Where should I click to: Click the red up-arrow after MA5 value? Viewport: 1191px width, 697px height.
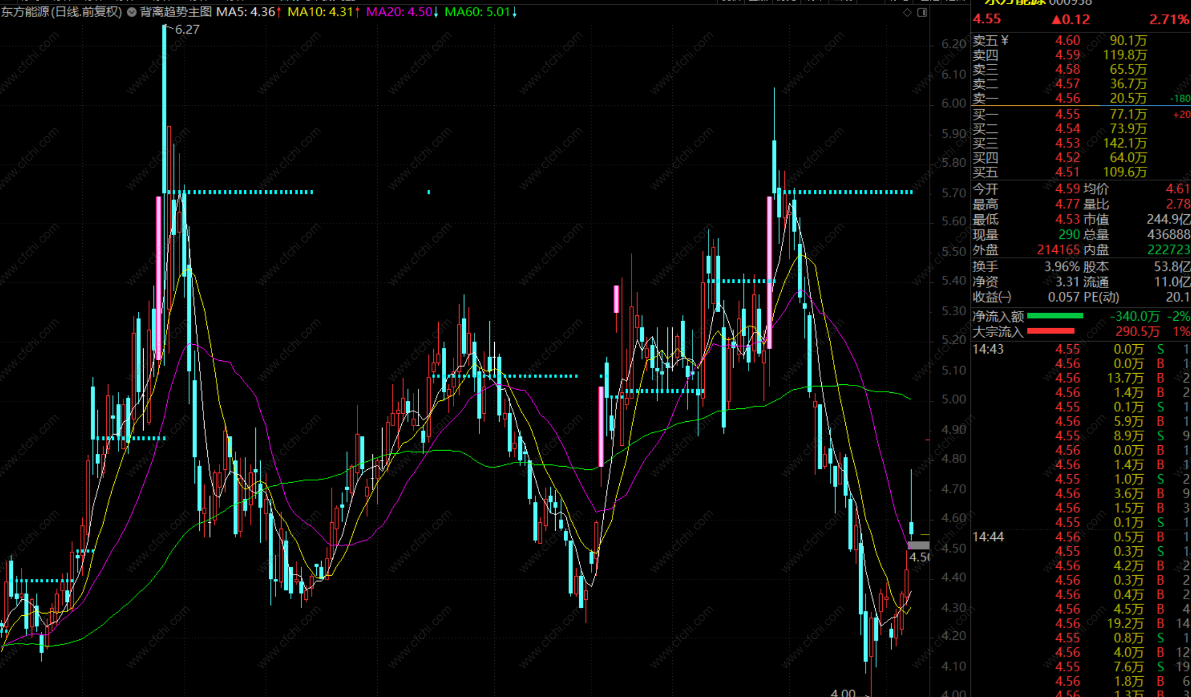(x=279, y=12)
